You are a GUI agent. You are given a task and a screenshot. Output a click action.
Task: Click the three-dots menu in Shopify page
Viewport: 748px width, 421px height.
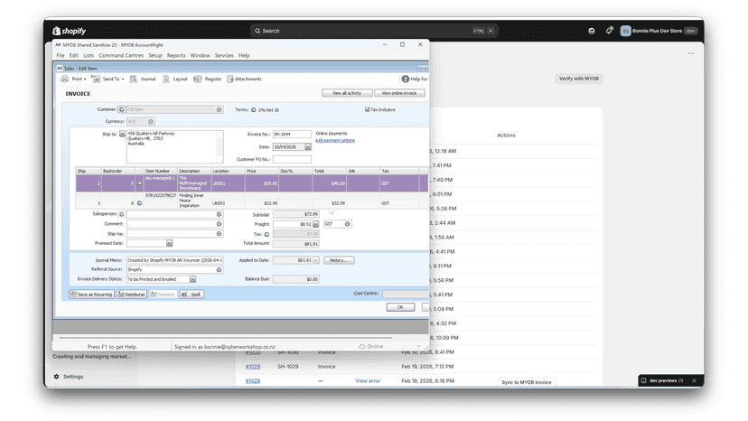[691, 53]
